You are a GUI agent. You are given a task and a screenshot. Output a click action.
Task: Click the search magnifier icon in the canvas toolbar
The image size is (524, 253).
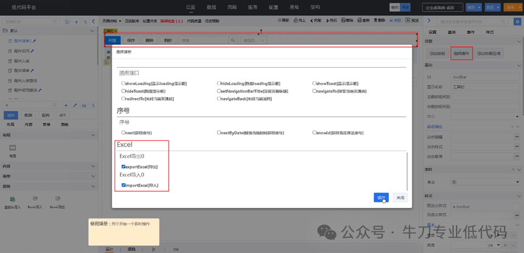coord(233,41)
